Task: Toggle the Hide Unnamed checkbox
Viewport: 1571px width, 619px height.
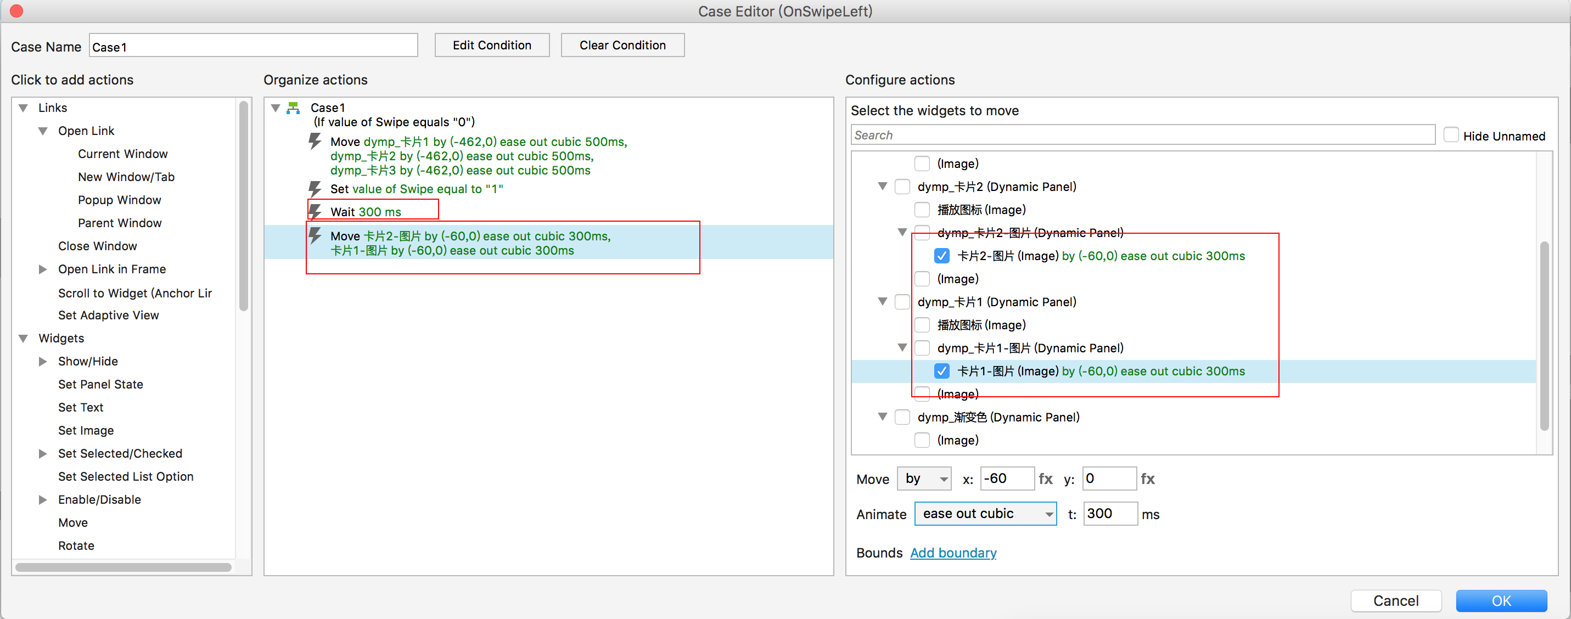Action: 1451,136
